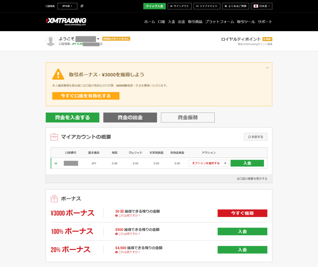318x267 pixels.
Task: Expand the dropdown arrow beside ようこそ name
Action: tap(98, 39)
